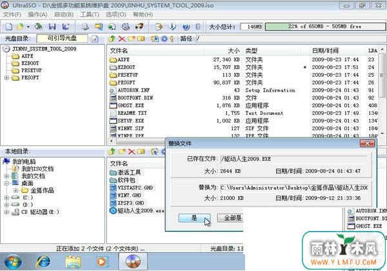Viewport: 387px width, 271px height.
Task: Click the Compress ISO toolbar icon
Action: pyautogui.click(x=99, y=26)
